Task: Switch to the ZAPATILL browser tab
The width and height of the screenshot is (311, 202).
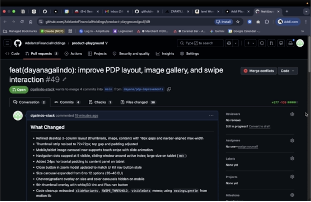Action: tap(177, 12)
